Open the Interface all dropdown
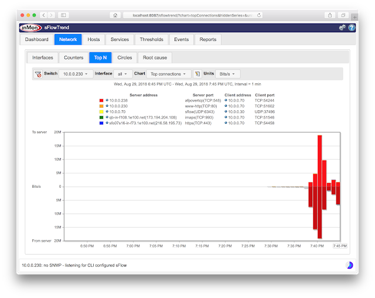Screen dimensions: 375x298 pos(123,74)
